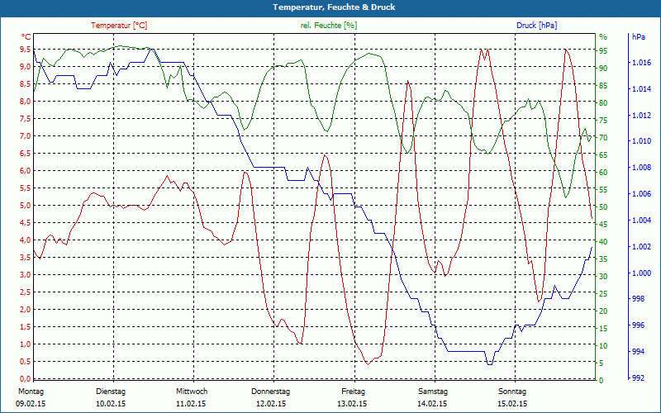Click the '1.010' pressure axis value
Screen dimensions: 661x413
coord(642,141)
